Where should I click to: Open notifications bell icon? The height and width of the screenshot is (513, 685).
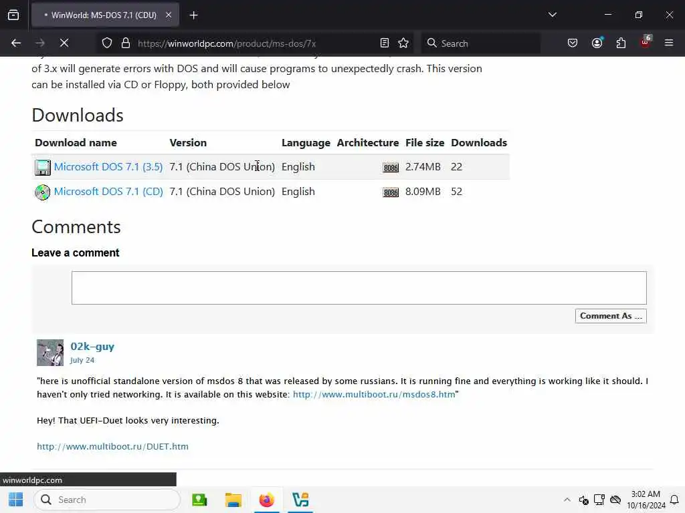[x=674, y=500]
